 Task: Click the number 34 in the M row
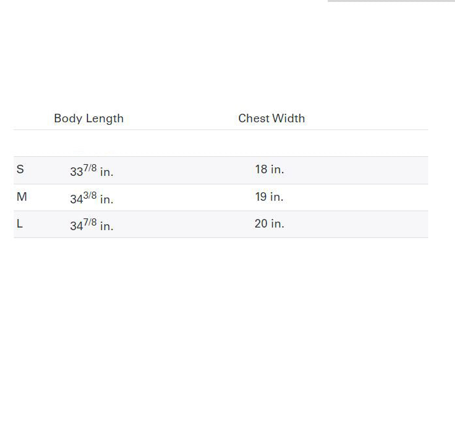76,199
